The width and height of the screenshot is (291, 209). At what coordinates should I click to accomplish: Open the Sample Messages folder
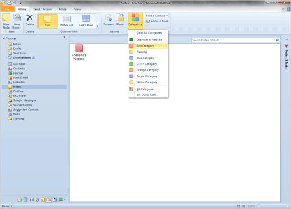(x=22, y=100)
